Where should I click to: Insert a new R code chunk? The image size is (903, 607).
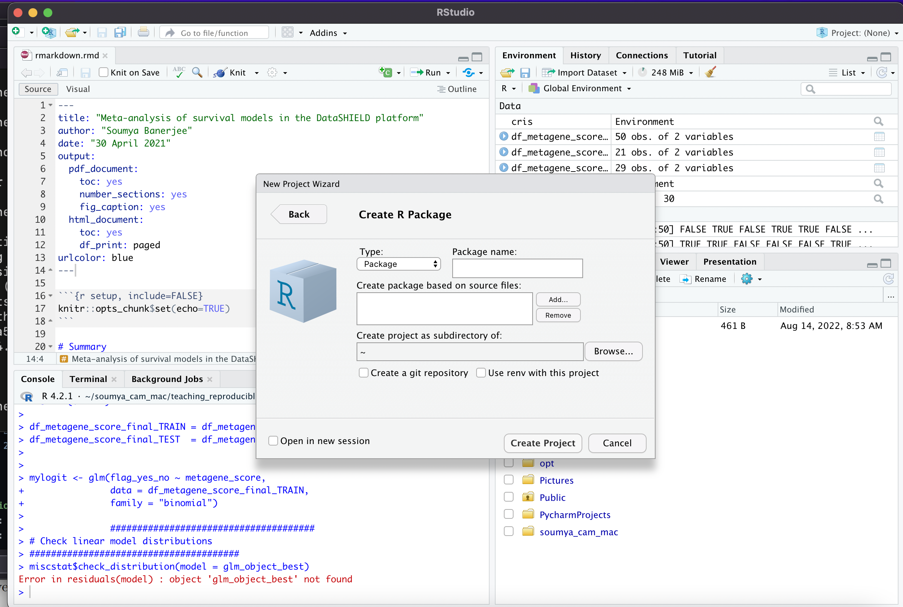pyautogui.click(x=386, y=72)
